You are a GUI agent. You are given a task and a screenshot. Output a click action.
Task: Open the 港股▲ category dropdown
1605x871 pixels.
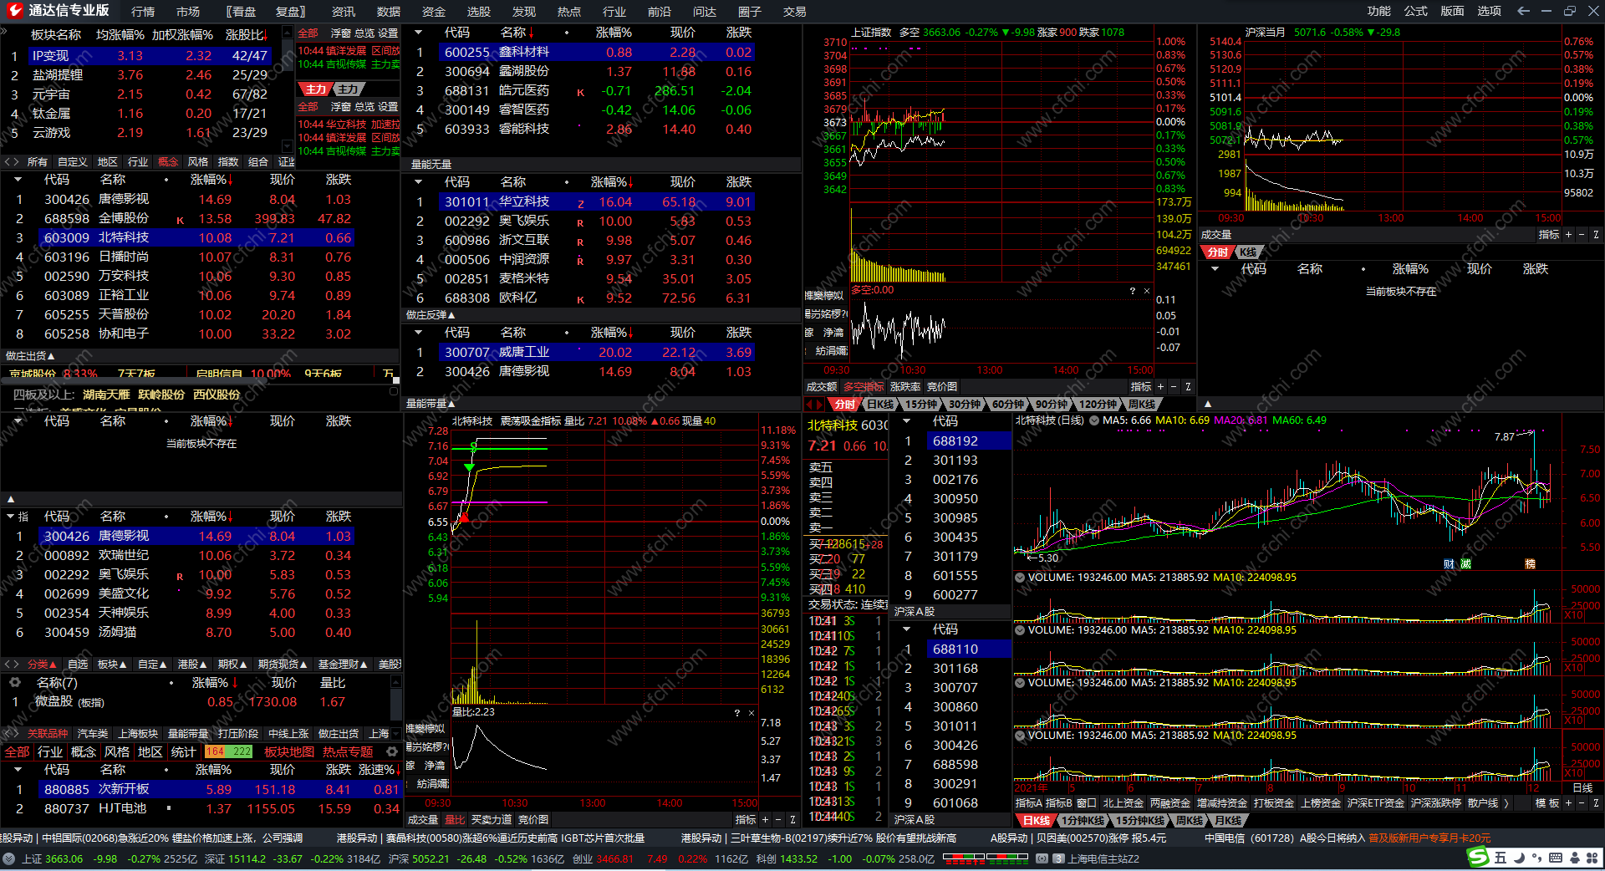click(192, 664)
